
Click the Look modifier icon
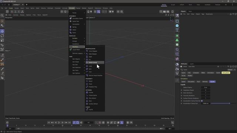pyautogui.click(x=87, y=66)
